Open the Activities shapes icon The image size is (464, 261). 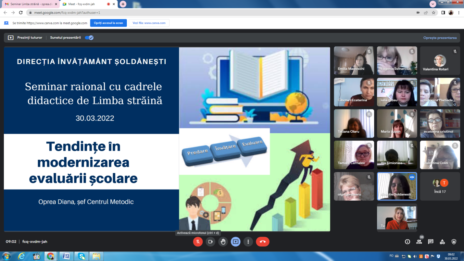pos(442,242)
